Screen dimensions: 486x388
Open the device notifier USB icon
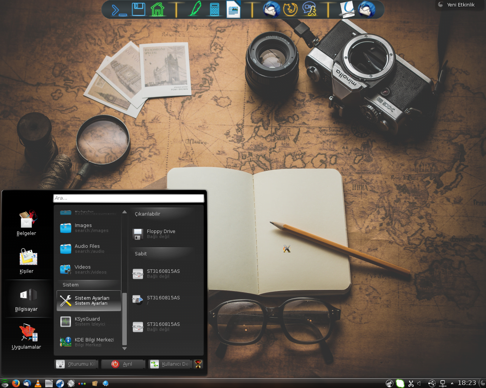tap(432, 383)
